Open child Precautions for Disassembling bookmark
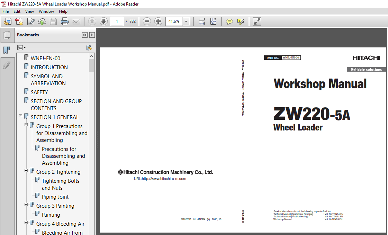Image resolution: width=388 pixels, height=235 pixels. [63, 156]
